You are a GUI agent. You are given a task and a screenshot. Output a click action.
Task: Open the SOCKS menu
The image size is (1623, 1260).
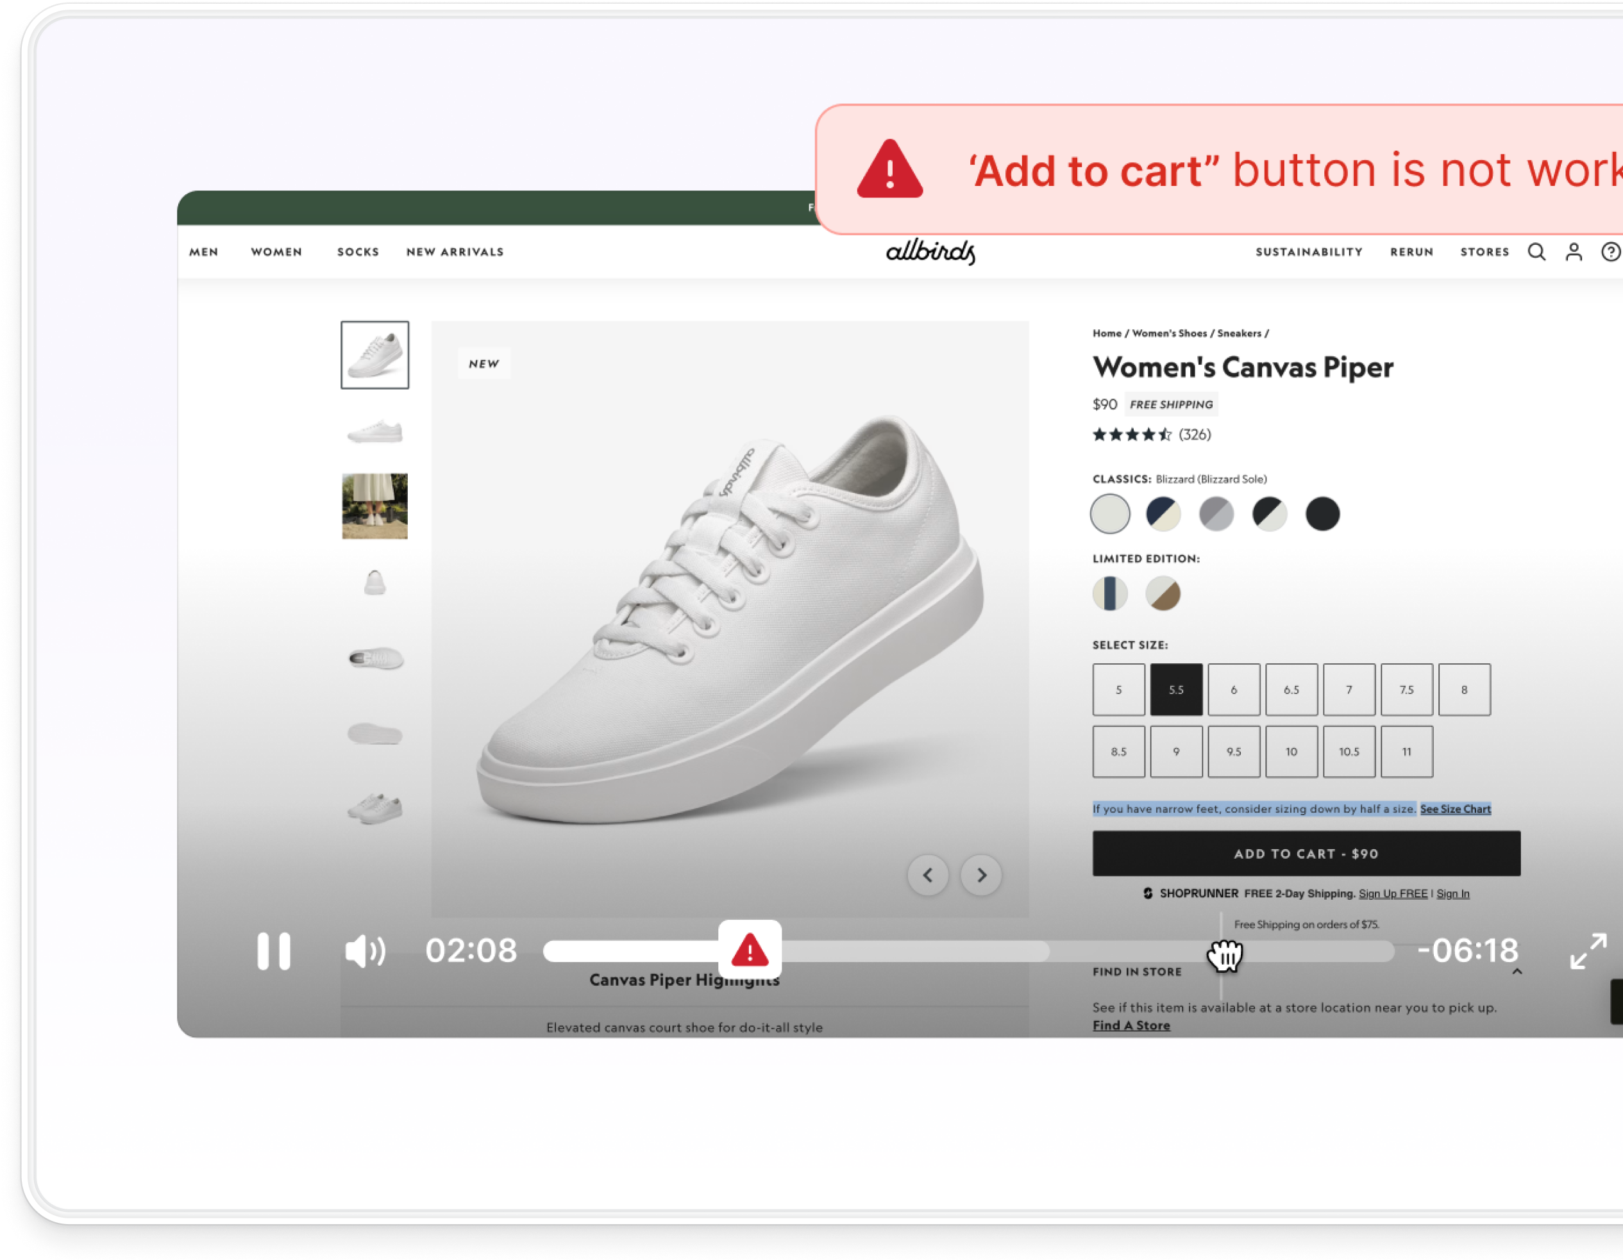[x=358, y=252]
